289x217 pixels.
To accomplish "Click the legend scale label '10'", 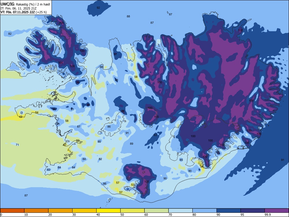I will pyautogui.click(x=26, y=215).
